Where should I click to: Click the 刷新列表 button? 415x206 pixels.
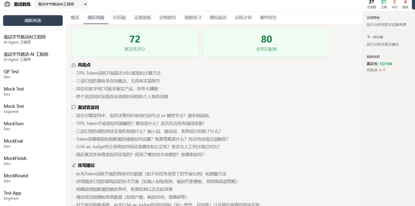pyautogui.click(x=33, y=21)
